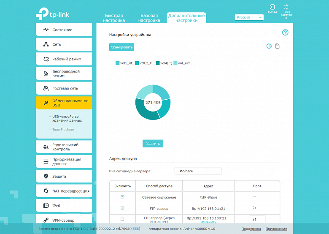
Task: Open the VPN-сервер menu item
Action: (x=64, y=220)
